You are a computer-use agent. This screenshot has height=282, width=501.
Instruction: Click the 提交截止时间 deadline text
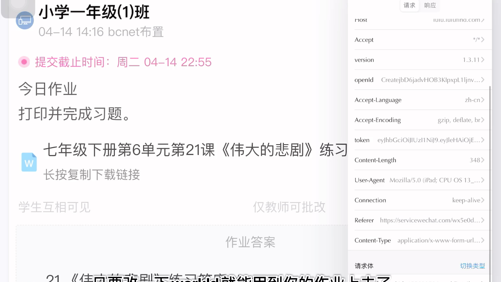click(123, 62)
